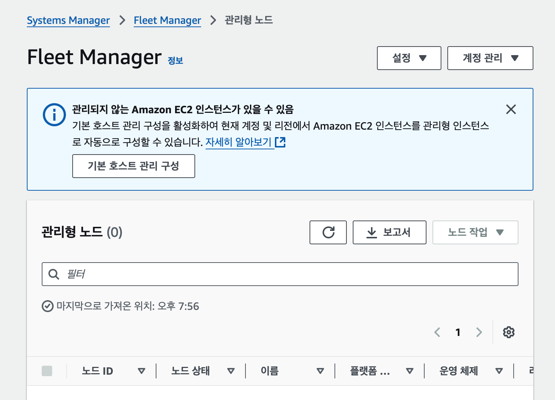Sort by 노드 ID column arrow
The width and height of the screenshot is (555, 400).
[141, 371]
